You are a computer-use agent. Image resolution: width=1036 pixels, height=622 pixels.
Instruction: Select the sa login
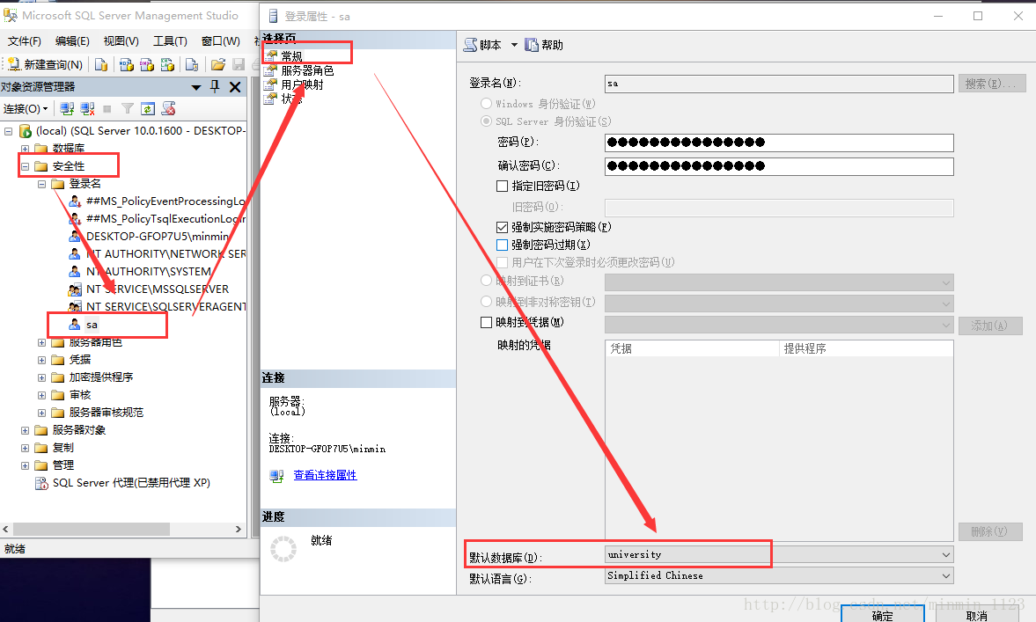(92, 325)
